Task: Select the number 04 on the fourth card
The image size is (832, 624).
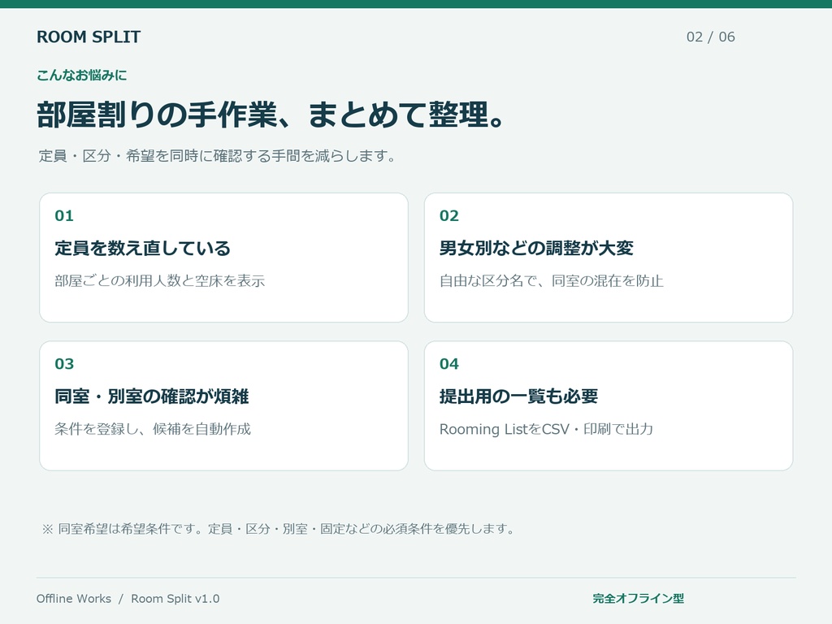Action: click(x=448, y=363)
